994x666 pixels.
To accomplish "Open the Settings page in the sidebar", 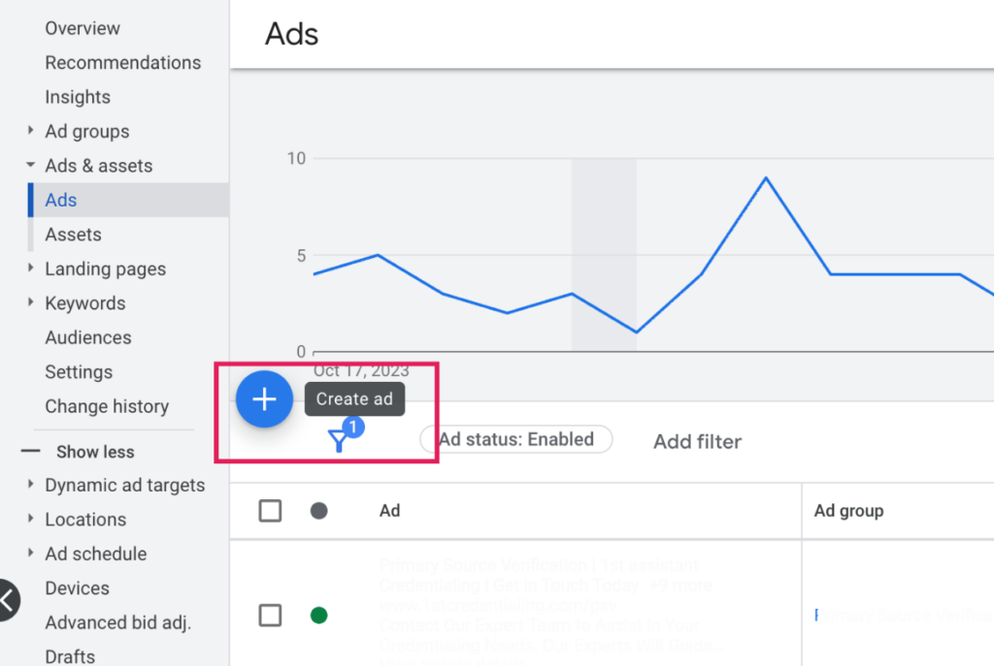I will tap(79, 371).
